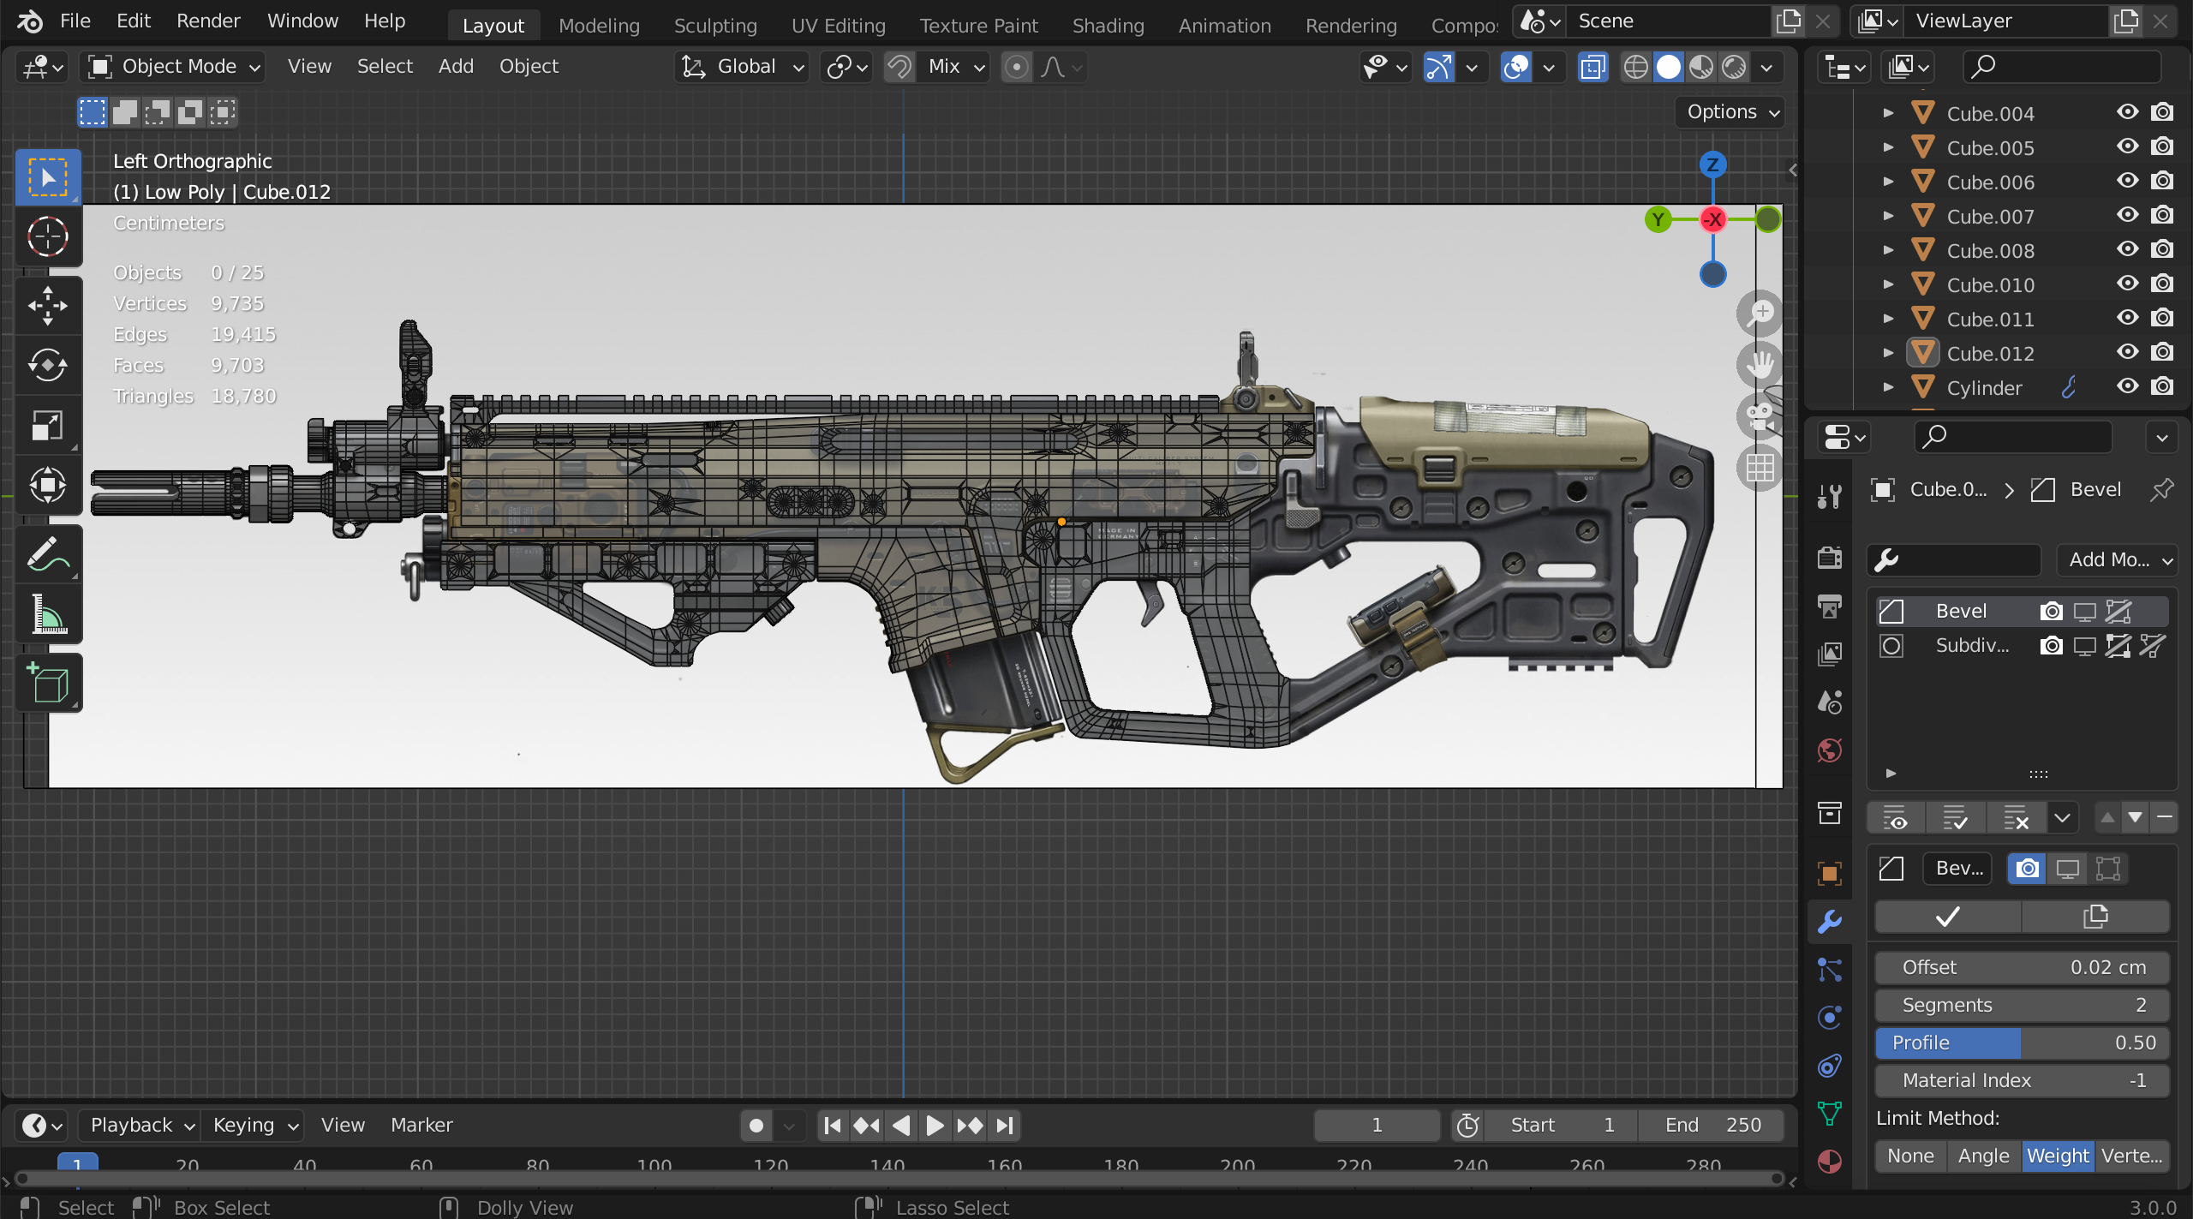
Task: Open the Object Mode dropdown
Action: coord(172,67)
